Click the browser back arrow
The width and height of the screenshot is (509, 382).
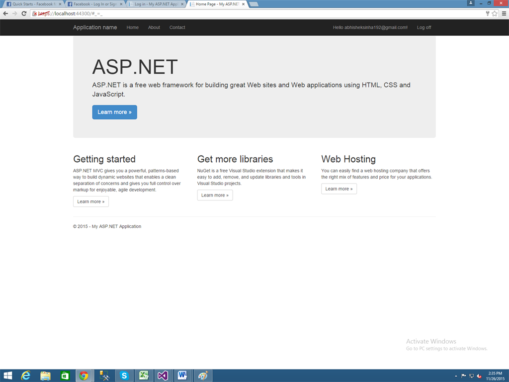5,13
